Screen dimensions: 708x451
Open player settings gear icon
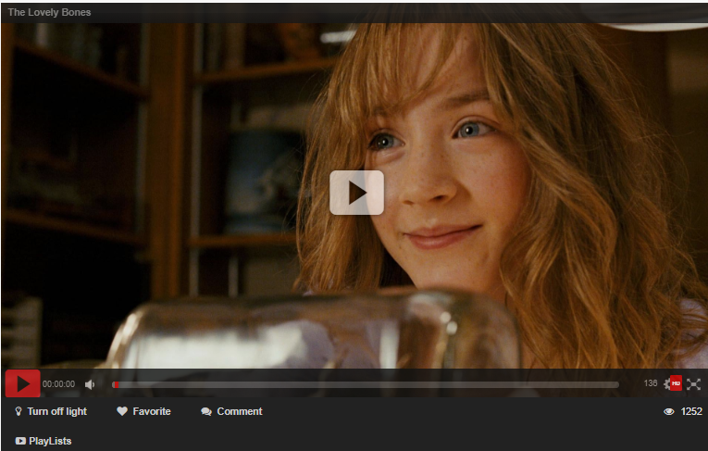point(667,384)
